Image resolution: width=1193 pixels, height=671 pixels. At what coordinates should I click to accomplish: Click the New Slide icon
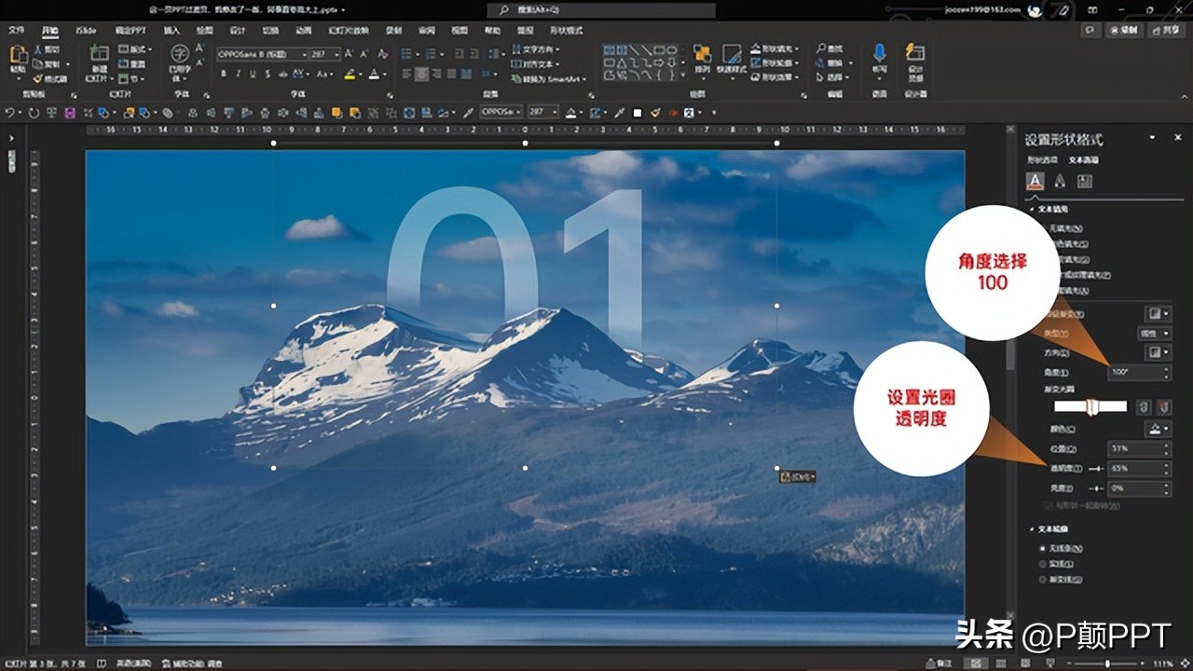[x=99, y=55]
